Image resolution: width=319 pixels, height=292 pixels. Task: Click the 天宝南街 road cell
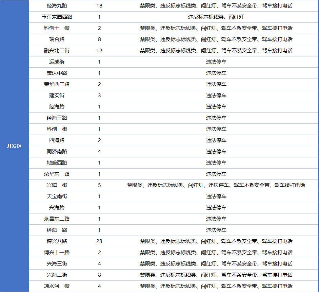57,196
